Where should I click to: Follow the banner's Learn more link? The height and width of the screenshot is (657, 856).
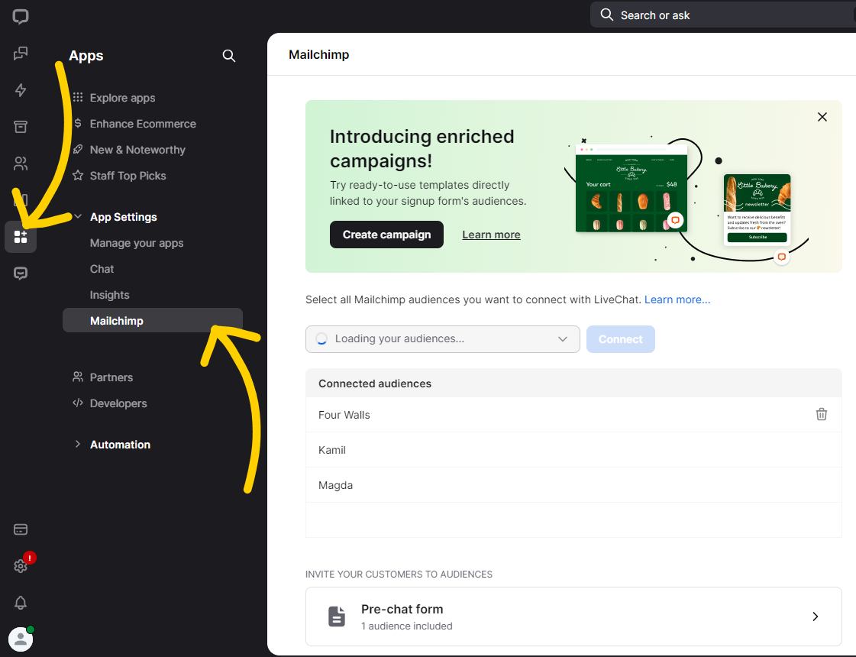(491, 235)
